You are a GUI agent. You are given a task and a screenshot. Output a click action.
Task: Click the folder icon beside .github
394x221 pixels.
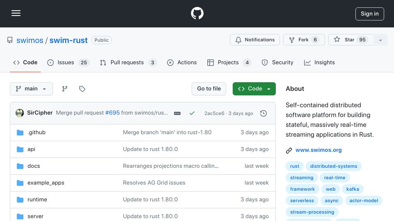click(x=20, y=133)
